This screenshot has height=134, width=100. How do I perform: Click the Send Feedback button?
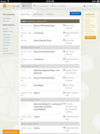coord(11,132)
